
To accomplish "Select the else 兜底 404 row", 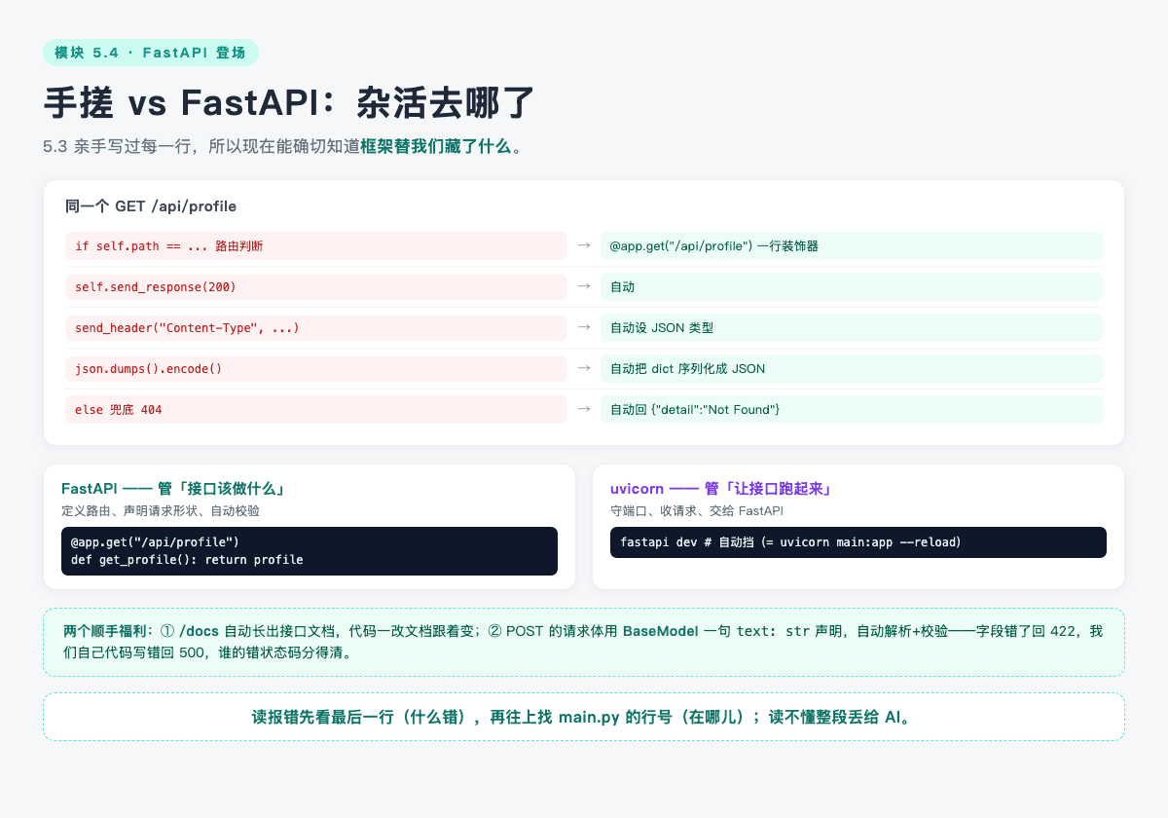I will pyautogui.click(x=316, y=410).
